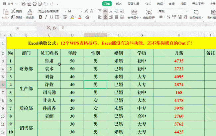216x136 pixels.
Task: Click the decrease decimal places icon
Action: click(185, 17)
